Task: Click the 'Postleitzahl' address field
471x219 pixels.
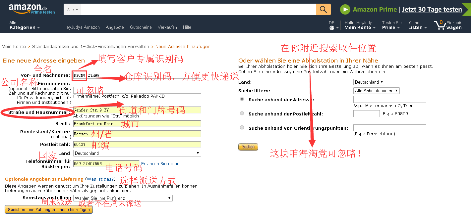Action: coord(137,145)
